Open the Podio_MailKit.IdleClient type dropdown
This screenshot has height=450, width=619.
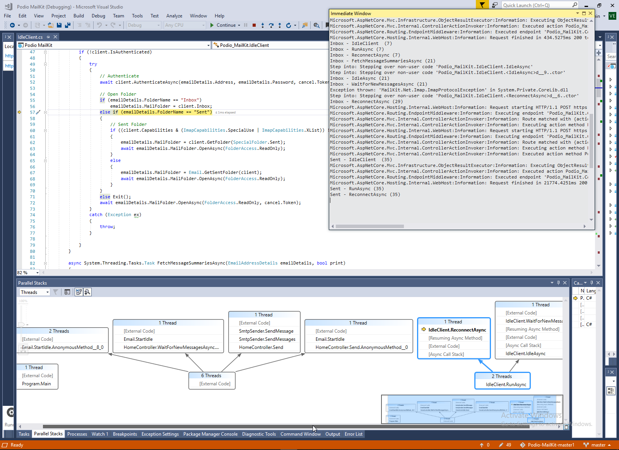[270, 45]
